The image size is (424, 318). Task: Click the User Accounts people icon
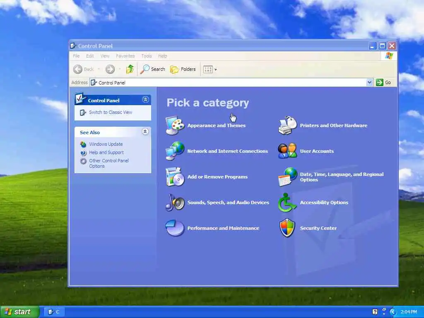click(x=287, y=151)
